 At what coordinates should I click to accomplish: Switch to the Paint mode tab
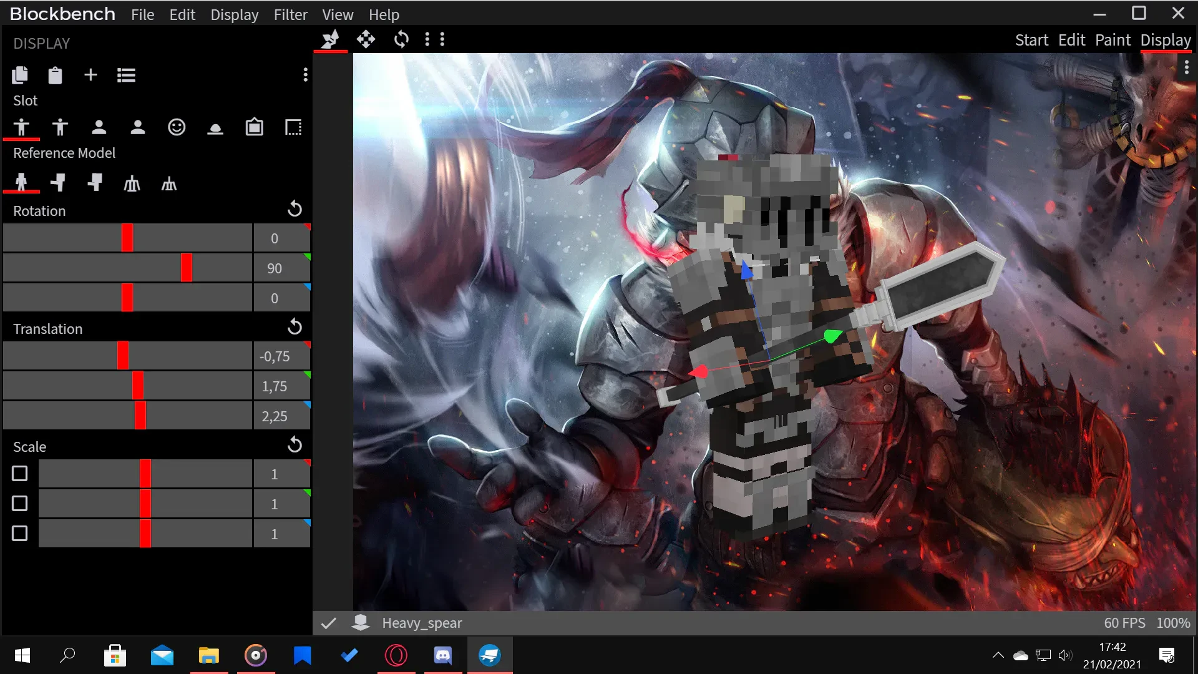pyautogui.click(x=1113, y=40)
